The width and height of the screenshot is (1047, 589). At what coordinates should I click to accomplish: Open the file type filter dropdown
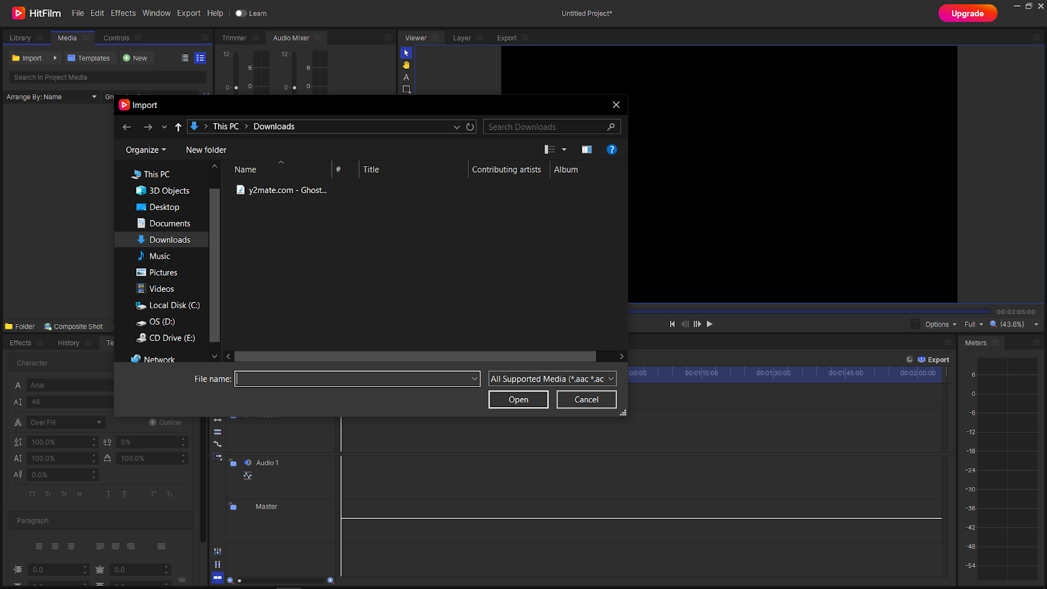(x=552, y=379)
